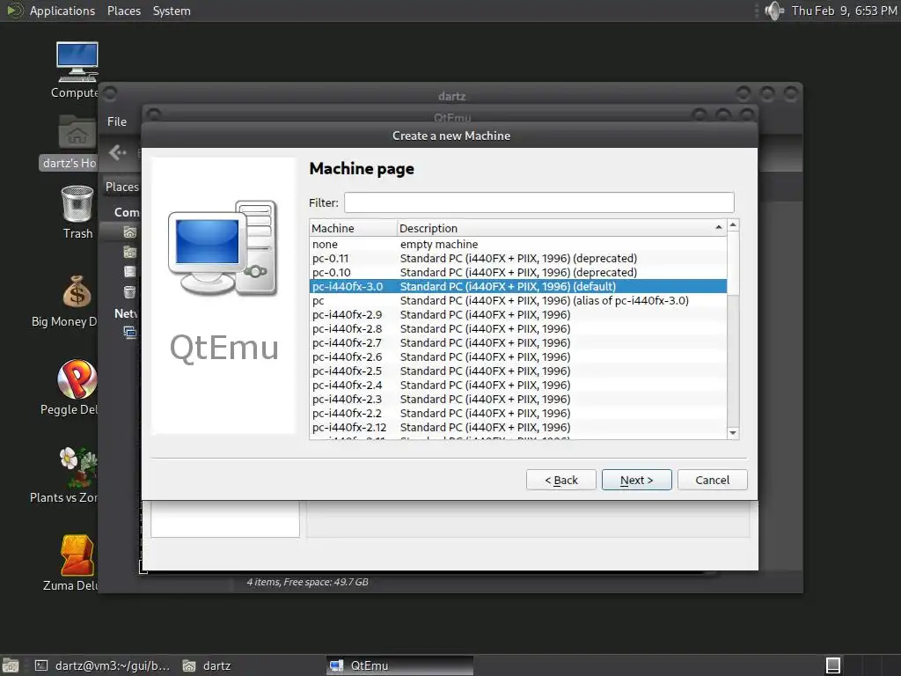Click the machine list scroll-down arrow

pos(733,433)
